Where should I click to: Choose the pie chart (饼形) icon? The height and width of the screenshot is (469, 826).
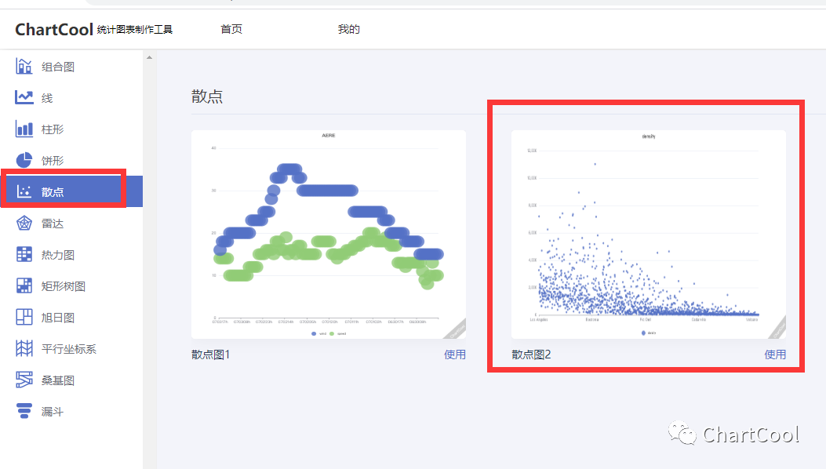(x=24, y=161)
